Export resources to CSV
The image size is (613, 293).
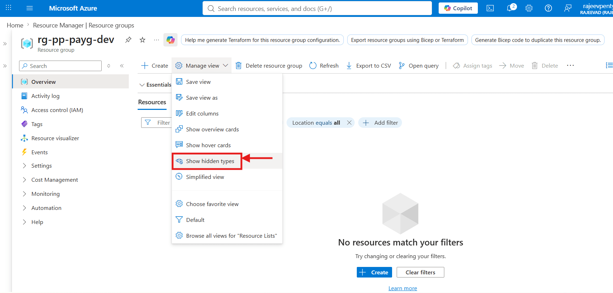point(369,66)
